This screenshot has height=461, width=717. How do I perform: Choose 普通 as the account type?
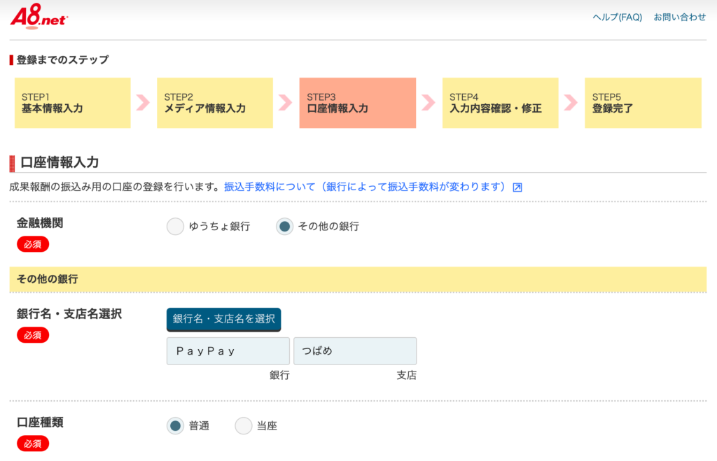(175, 425)
